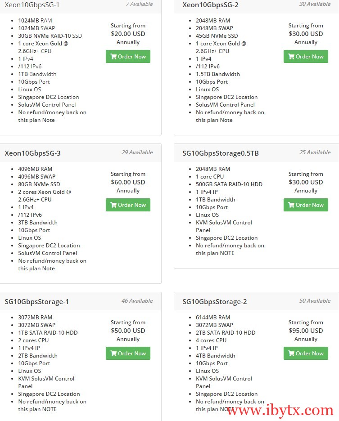Screen dimensions: 339x421
Task: Order the Xeon10GbpsSG-1 plan
Action: (x=128, y=57)
